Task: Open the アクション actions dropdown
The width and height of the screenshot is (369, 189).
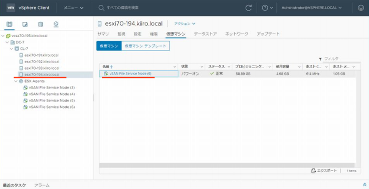Action: (x=184, y=23)
